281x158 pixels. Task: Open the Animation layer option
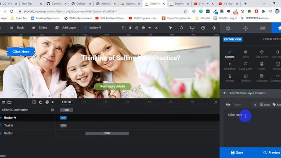tap(230, 66)
